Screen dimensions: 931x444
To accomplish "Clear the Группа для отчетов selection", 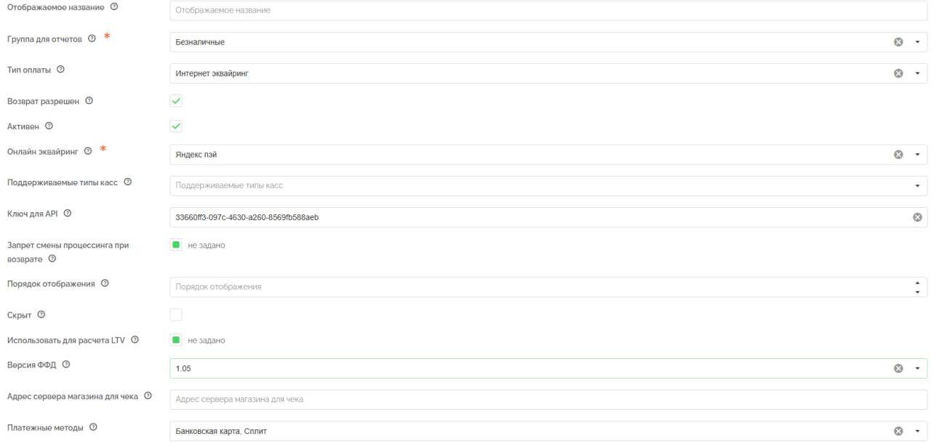I will tap(898, 42).
